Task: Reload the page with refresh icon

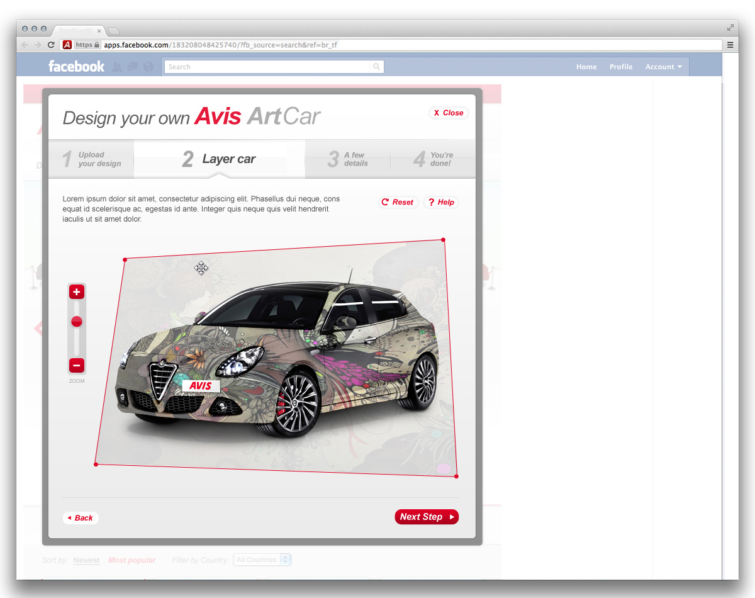Action: [x=51, y=45]
